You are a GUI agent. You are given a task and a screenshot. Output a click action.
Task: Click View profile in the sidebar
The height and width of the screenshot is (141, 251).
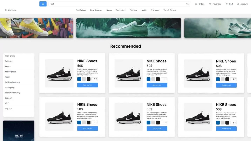(10, 56)
